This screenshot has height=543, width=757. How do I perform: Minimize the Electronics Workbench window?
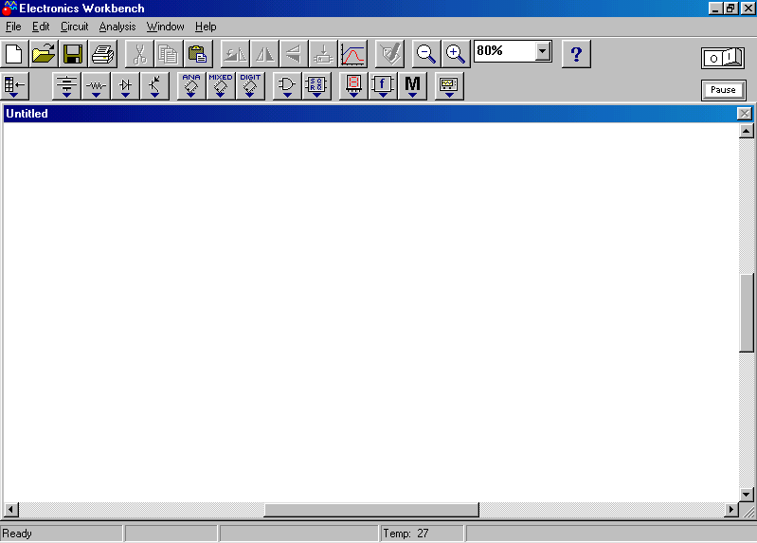pos(715,9)
